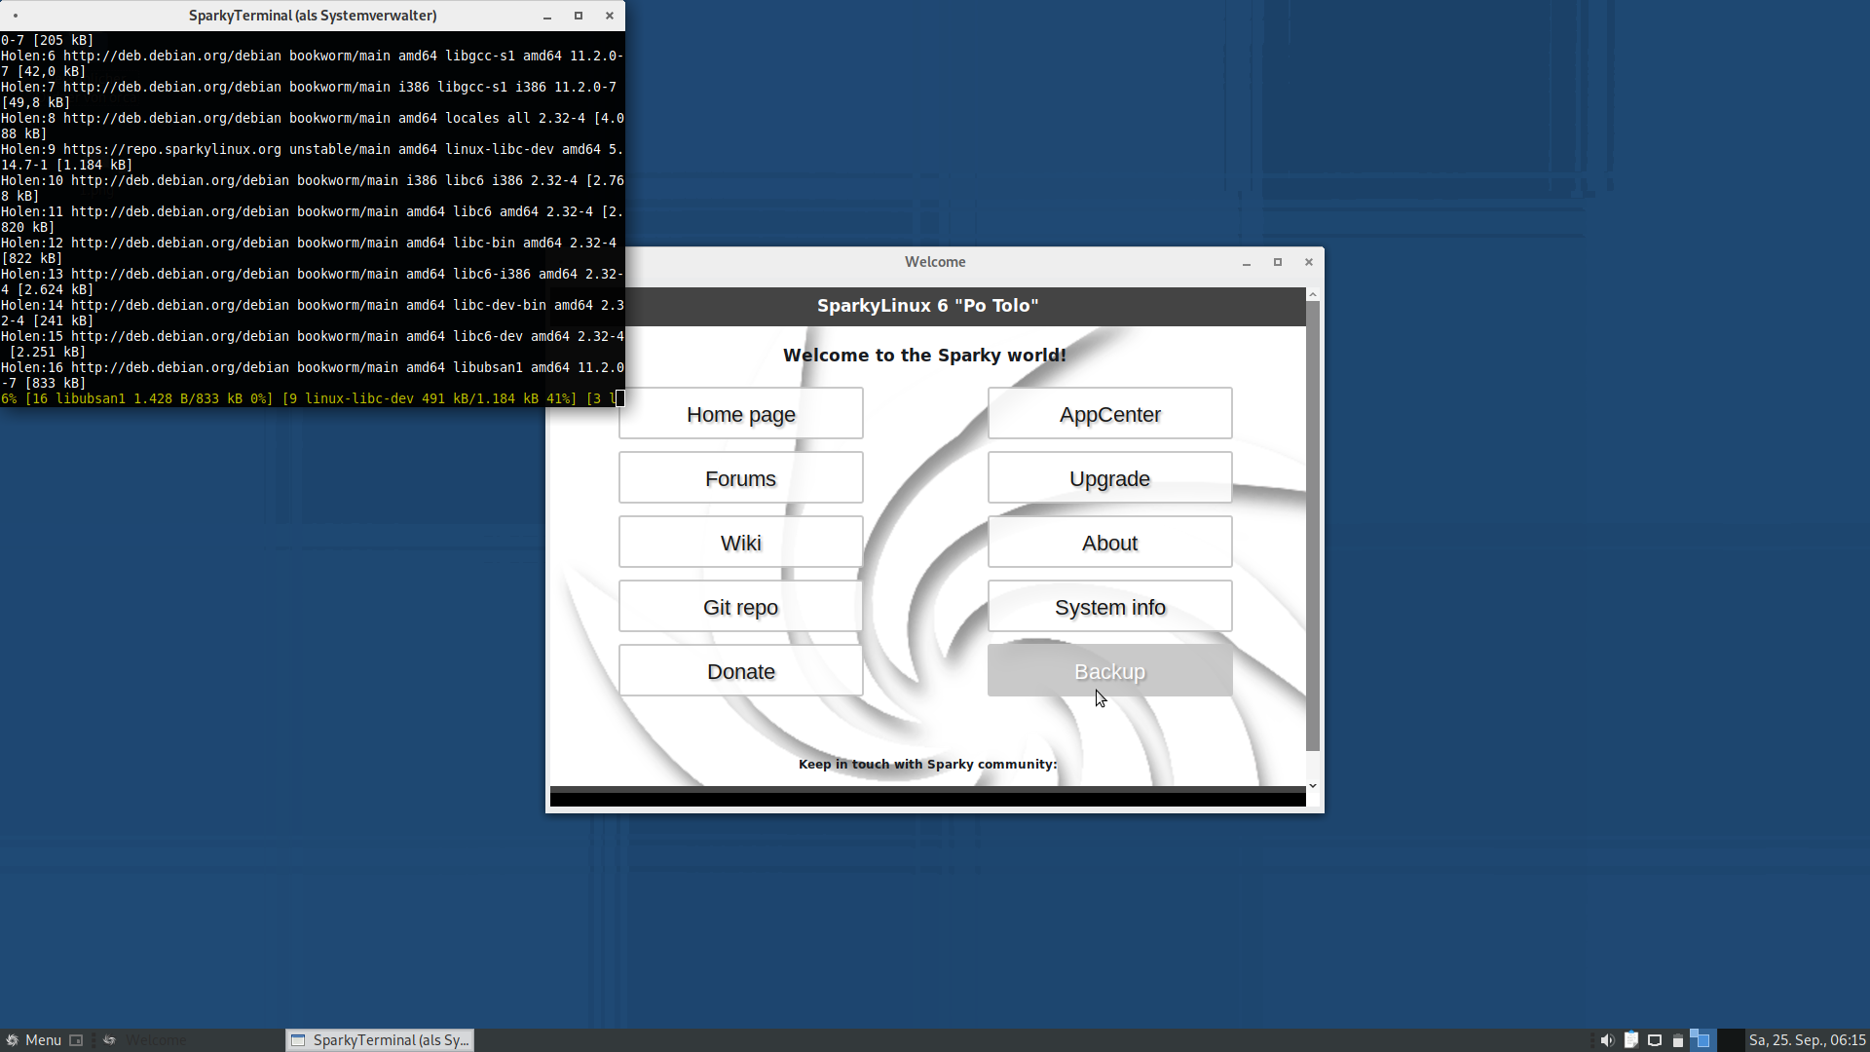Open the About button
Image resolution: width=1870 pixels, height=1052 pixels.
click(x=1109, y=542)
